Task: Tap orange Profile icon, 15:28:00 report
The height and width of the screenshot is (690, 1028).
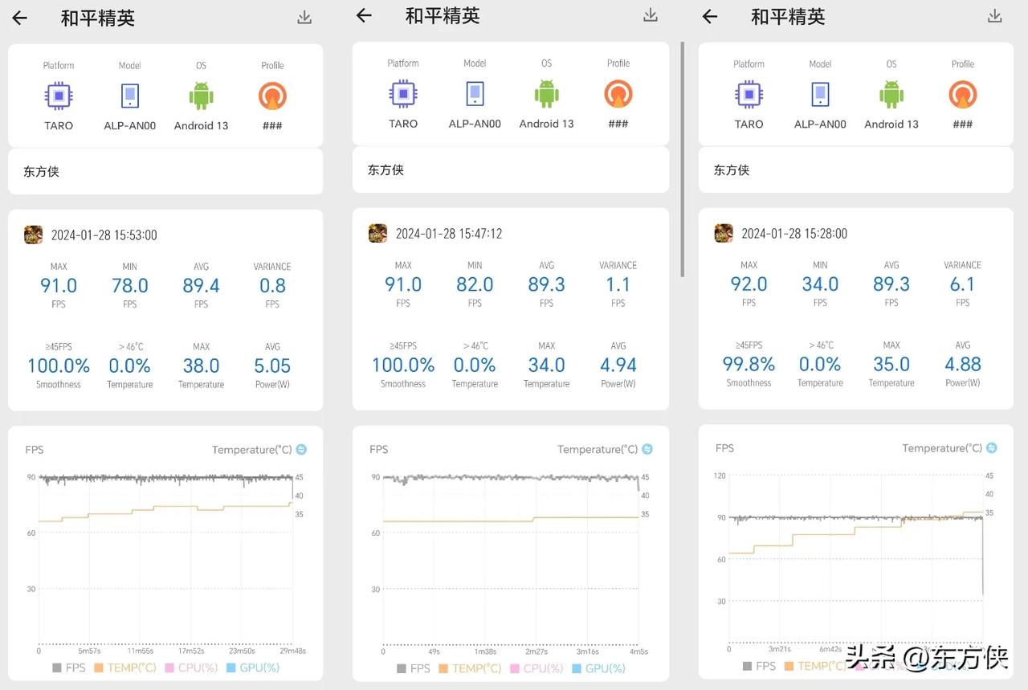Action: (x=963, y=95)
